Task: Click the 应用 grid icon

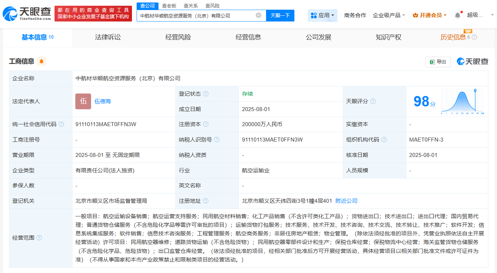Action: pos(314,15)
